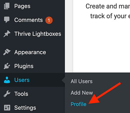Click the Plugins plug icon
Viewport: 130px width, 113px height.
pos(7,66)
